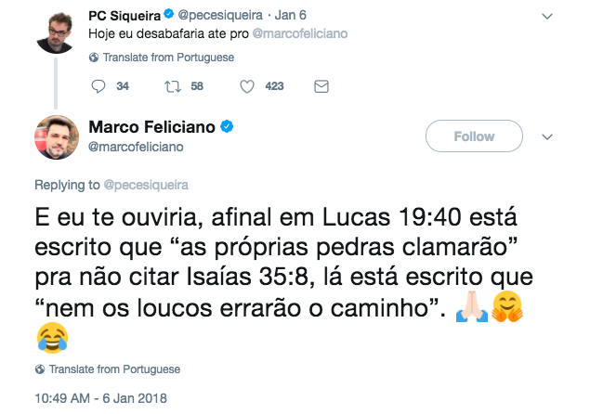The height and width of the screenshot is (414, 590).
Task: Click the direct message envelope icon
Action: click(321, 86)
